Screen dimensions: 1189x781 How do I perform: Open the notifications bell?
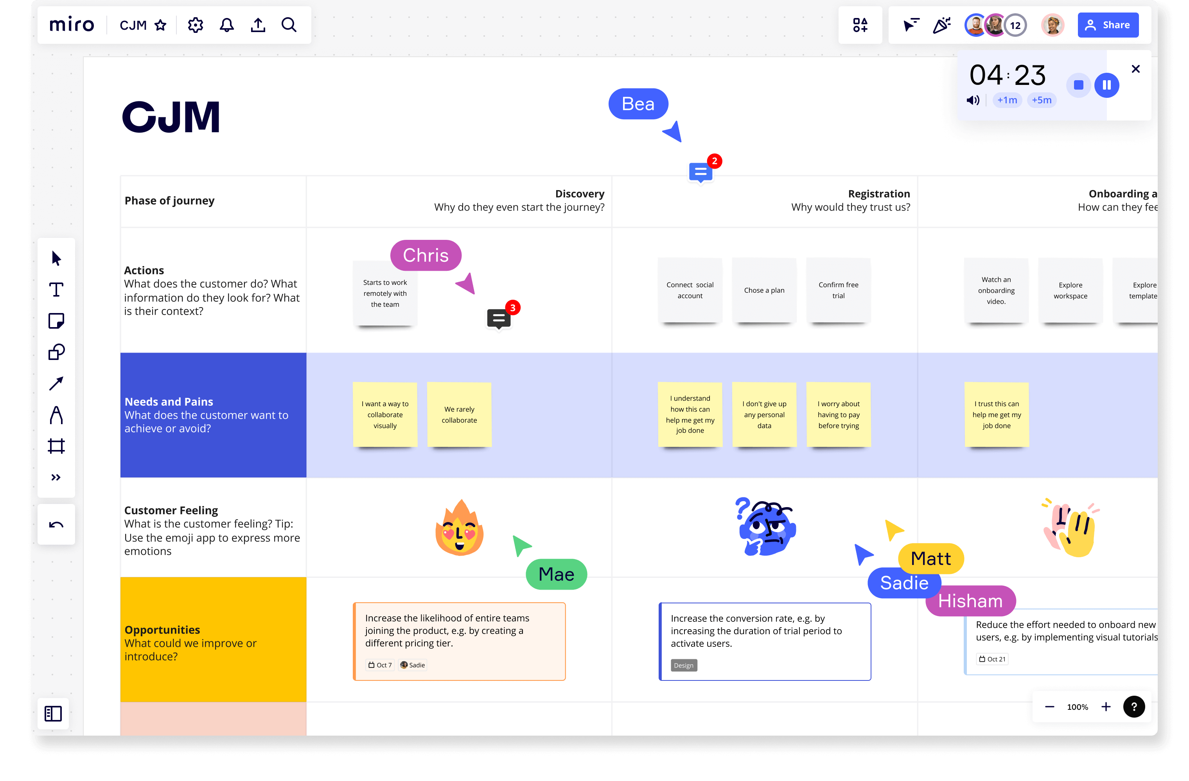[x=227, y=25]
